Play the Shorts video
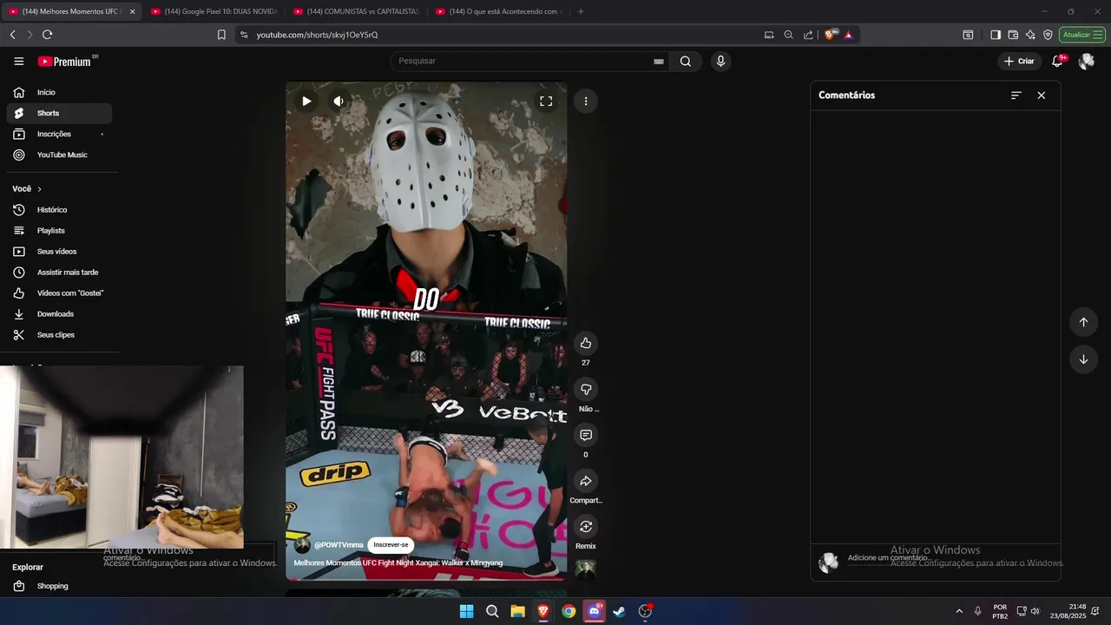The image size is (1111, 625). point(306,101)
